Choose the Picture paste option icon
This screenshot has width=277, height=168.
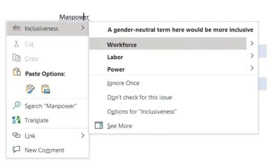coord(46,89)
